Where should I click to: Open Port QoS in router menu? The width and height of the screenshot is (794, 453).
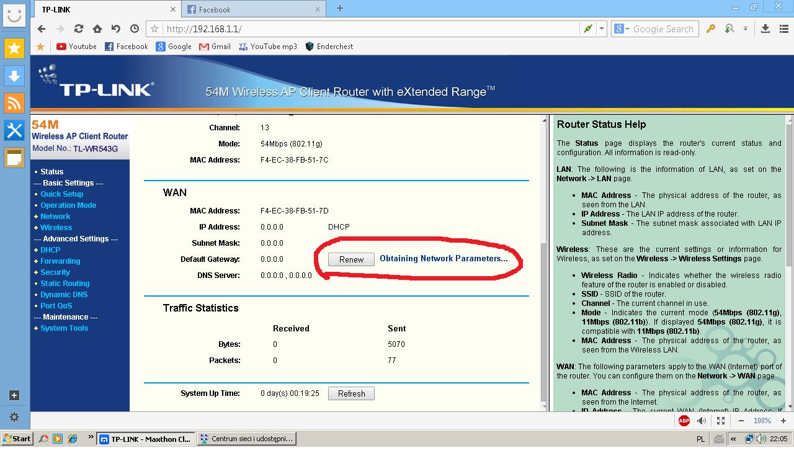(x=56, y=306)
